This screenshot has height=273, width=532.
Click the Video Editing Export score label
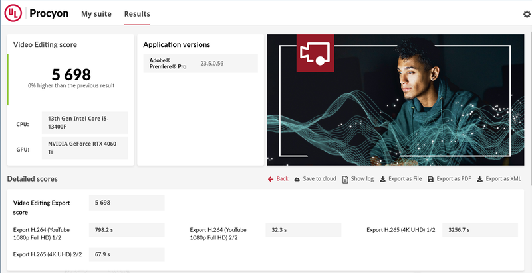pos(41,207)
